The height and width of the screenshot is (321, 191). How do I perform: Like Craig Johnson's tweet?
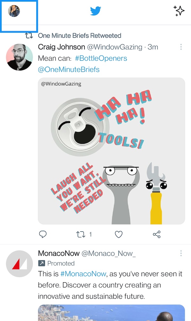pos(118,234)
